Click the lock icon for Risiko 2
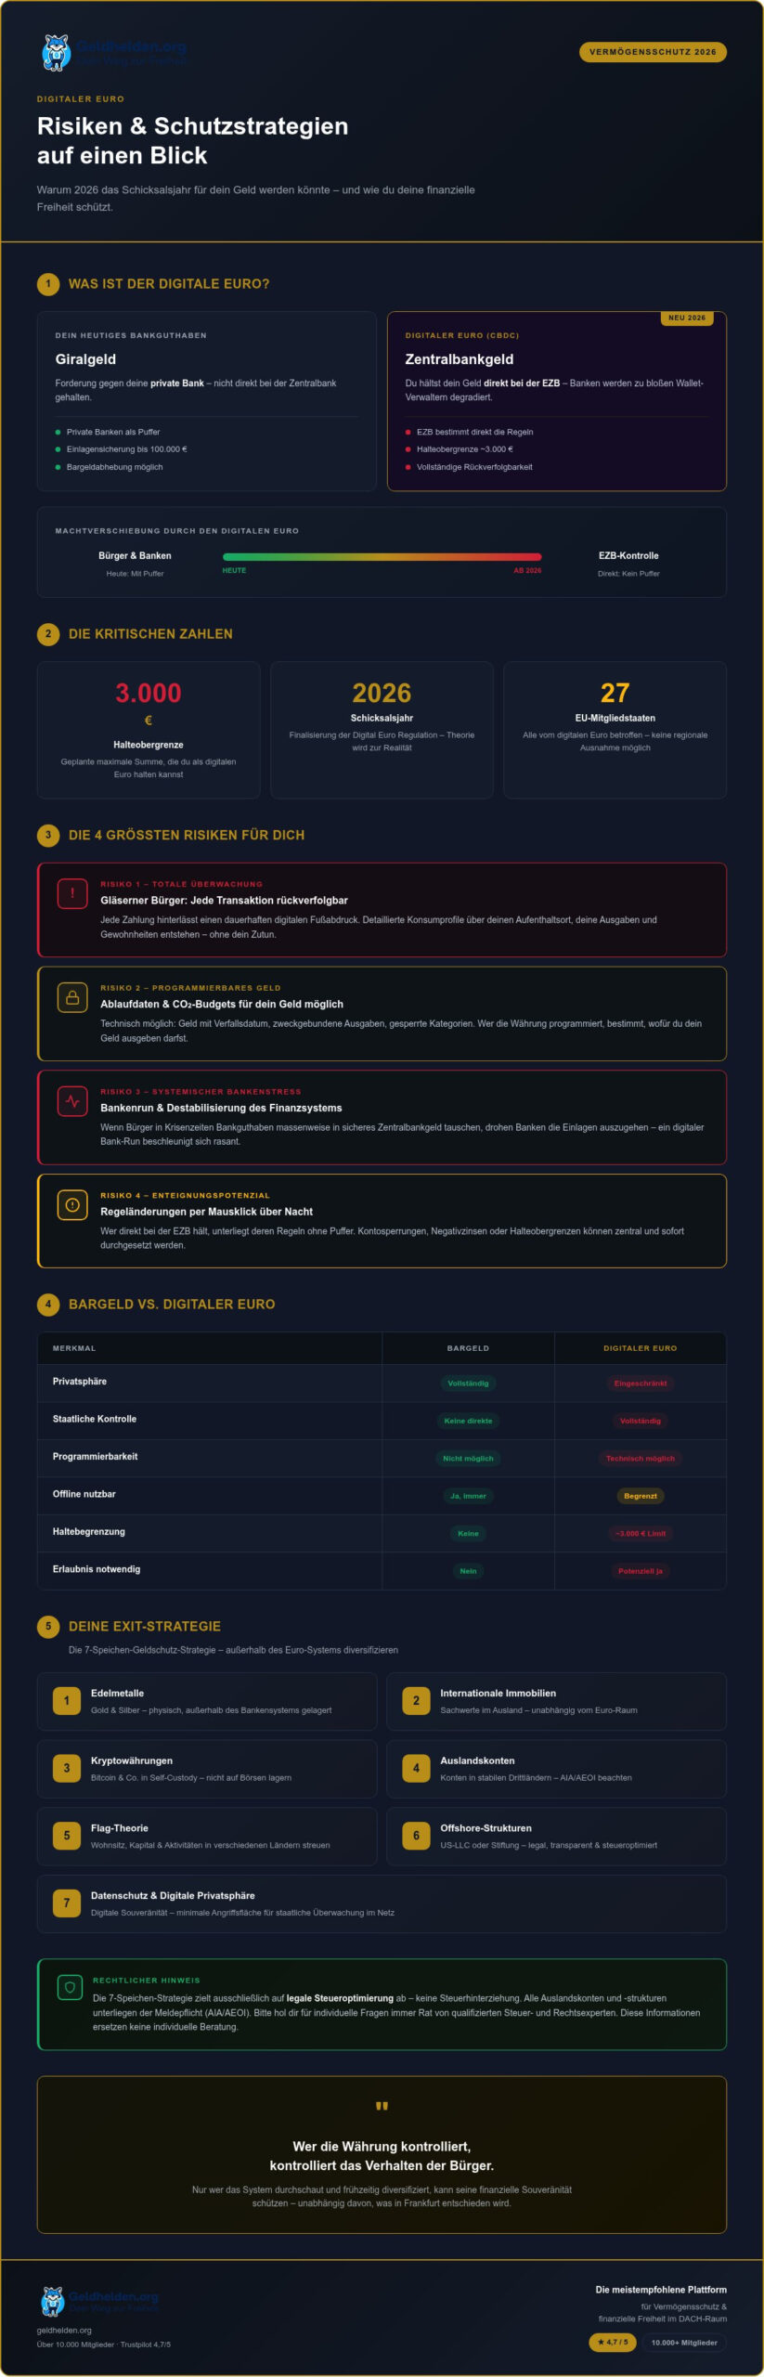The width and height of the screenshot is (764, 2377). click(72, 997)
